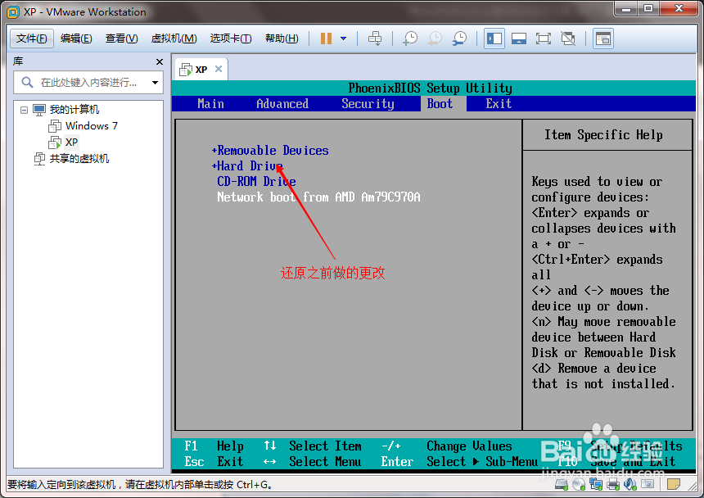
Task: Collapse the 我的计算机 tree node
Action: (25, 110)
